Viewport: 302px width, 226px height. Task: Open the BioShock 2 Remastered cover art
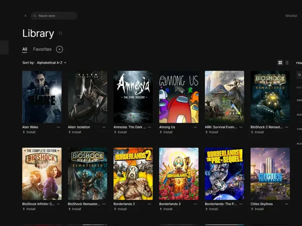pos(270,97)
